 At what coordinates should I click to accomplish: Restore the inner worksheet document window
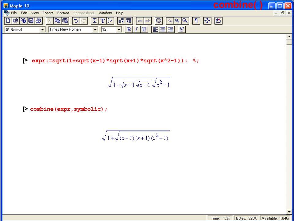tap(283, 13)
